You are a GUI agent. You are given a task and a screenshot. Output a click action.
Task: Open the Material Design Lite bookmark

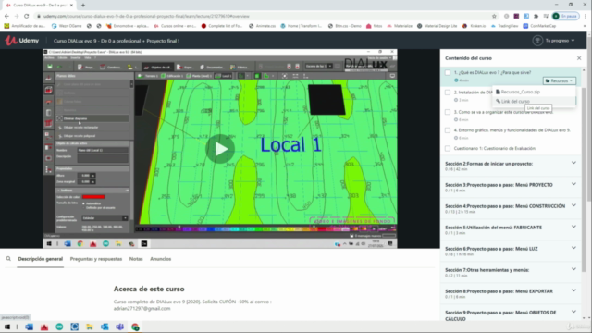click(437, 26)
